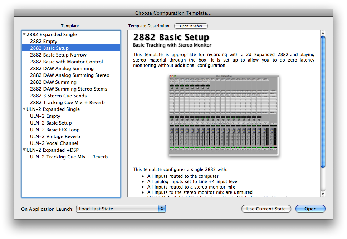The image size is (347, 239).
Task: Click 'All inputs to the stereo monitor mix are unmuted'
Action: pyautogui.click(x=200, y=192)
